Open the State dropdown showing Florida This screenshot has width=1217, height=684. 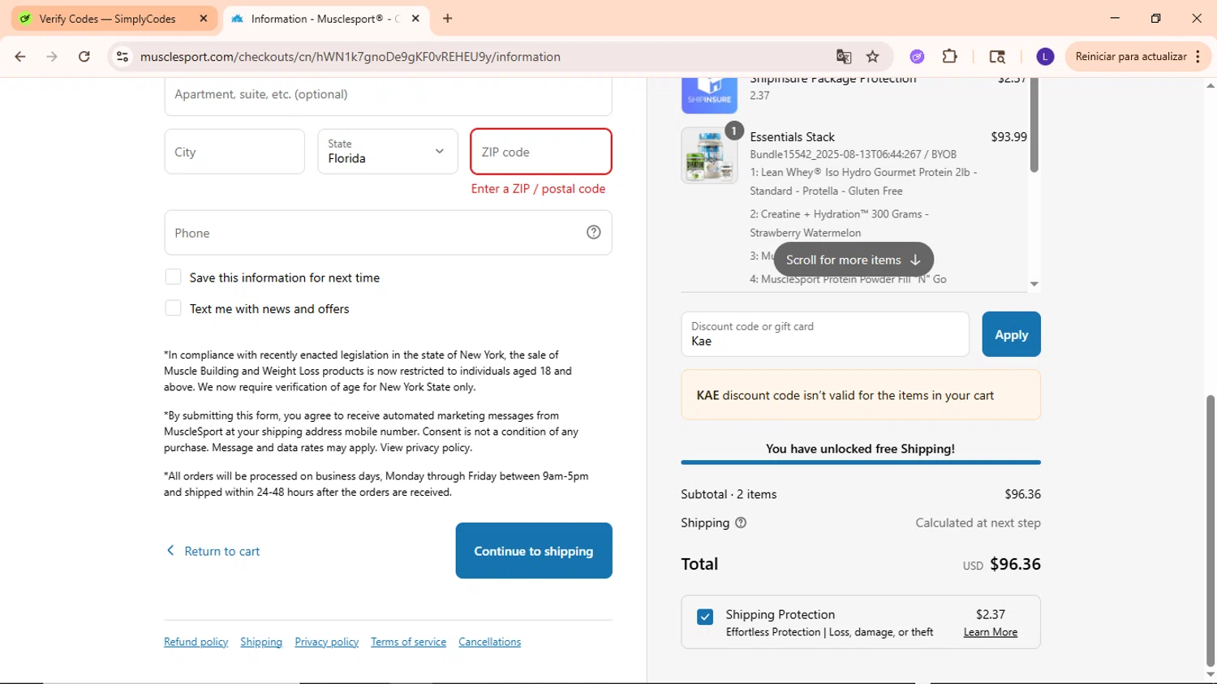point(388,152)
